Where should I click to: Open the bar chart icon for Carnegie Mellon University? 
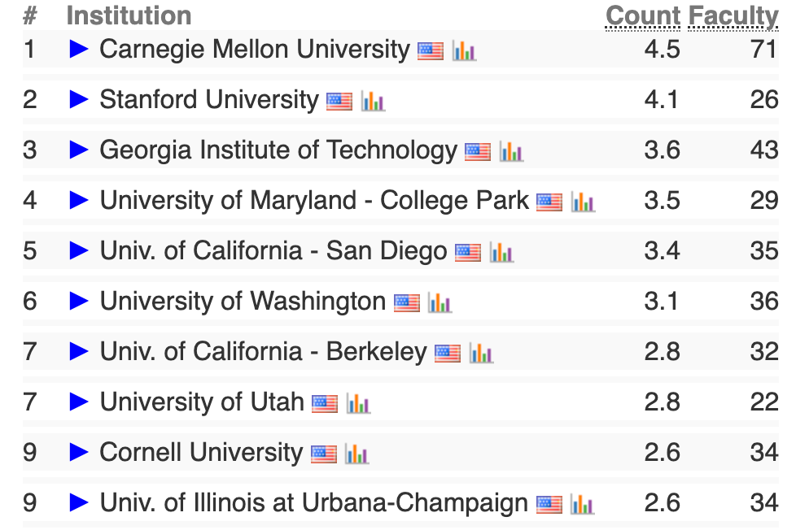pyautogui.click(x=464, y=50)
